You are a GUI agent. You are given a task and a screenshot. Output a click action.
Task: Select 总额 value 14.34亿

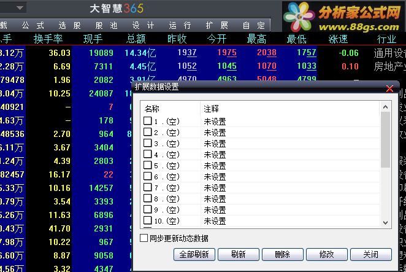pyautogui.click(x=140, y=53)
